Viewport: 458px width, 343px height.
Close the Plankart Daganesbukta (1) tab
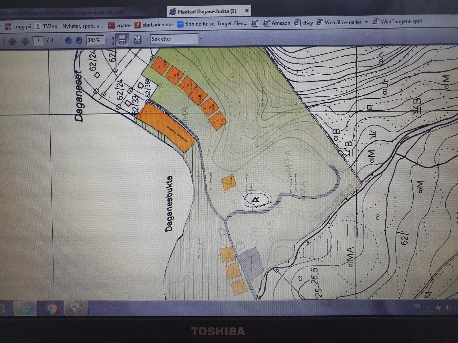(246, 11)
